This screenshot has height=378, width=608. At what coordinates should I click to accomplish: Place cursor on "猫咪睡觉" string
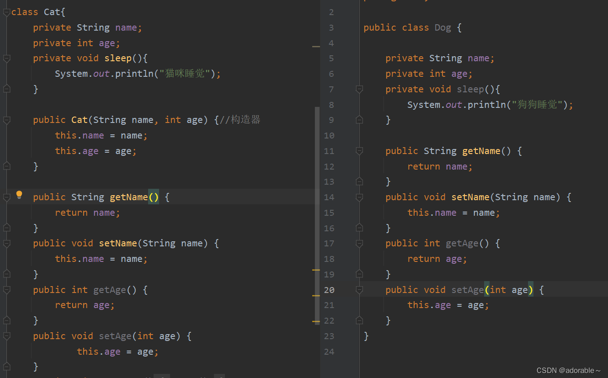tap(185, 74)
